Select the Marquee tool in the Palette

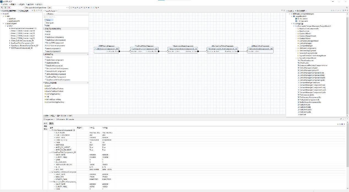click(x=50, y=23)
